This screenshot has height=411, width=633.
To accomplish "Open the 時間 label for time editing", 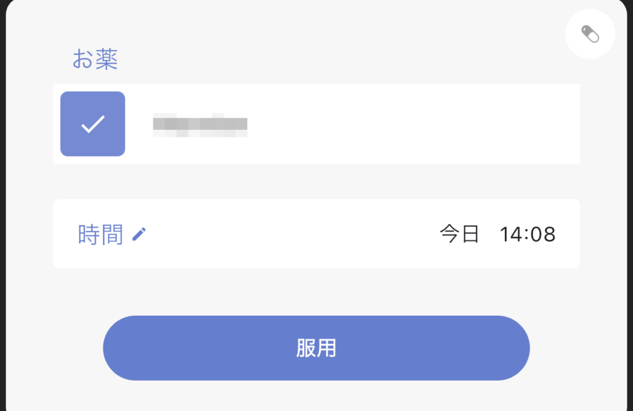I will 100,234.
